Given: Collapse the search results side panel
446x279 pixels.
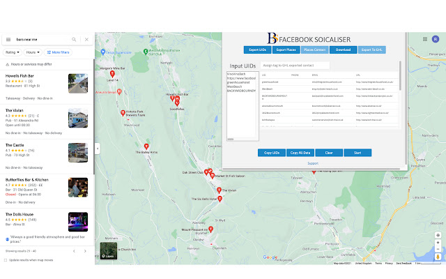Looking at the screenshot, I should [97, 148].
